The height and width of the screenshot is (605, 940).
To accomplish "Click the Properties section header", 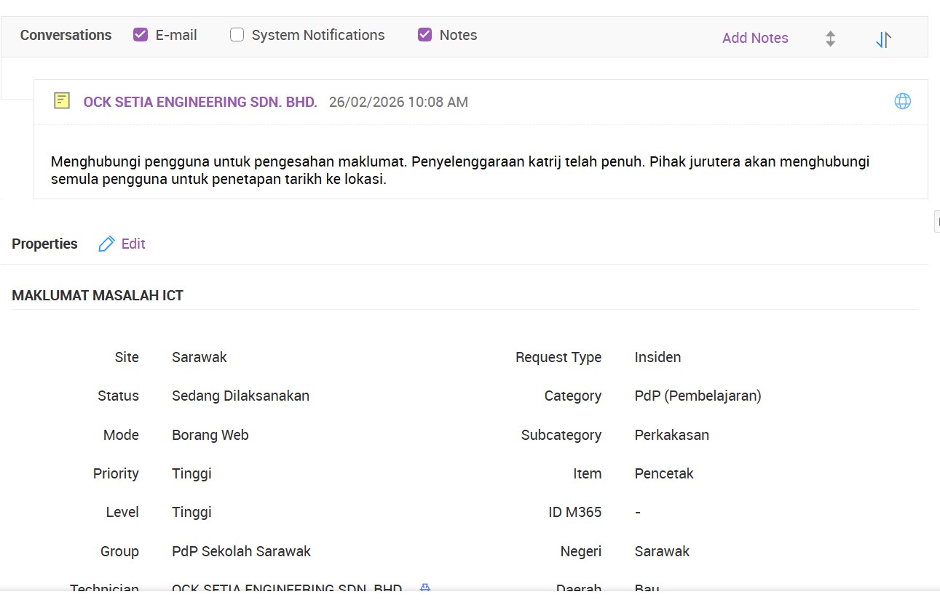I will tap(44, 244).
